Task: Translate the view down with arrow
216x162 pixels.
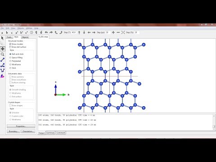Action: (x=84, y=32)
